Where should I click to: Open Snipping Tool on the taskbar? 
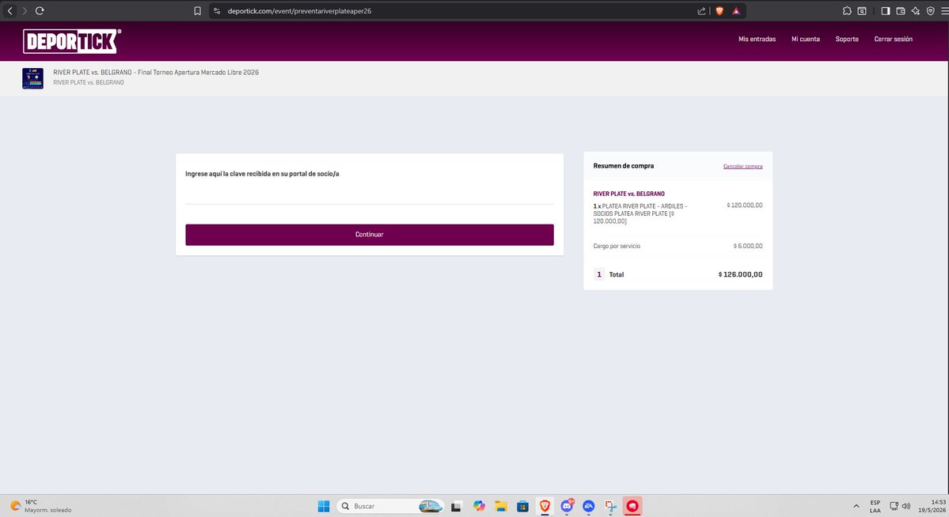pos(611,506)
